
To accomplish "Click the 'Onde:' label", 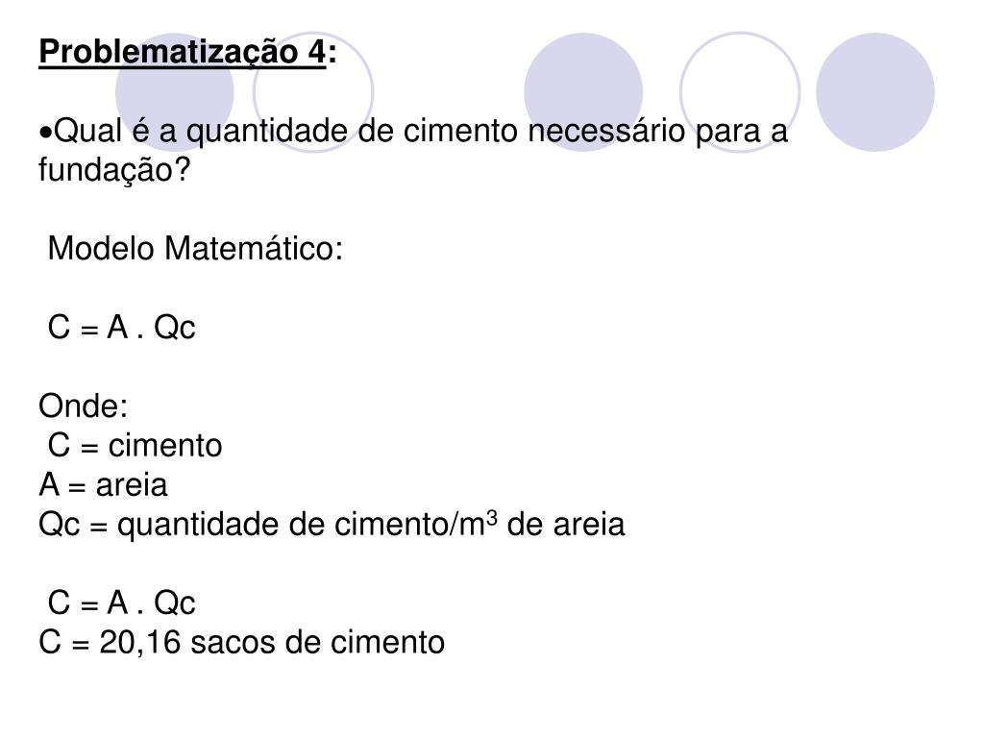I will (84, 406).
